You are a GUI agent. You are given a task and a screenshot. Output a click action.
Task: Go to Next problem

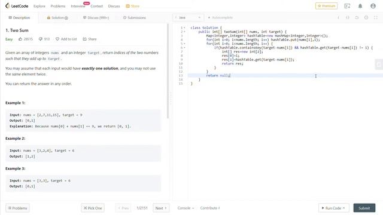tap(161, 208)
